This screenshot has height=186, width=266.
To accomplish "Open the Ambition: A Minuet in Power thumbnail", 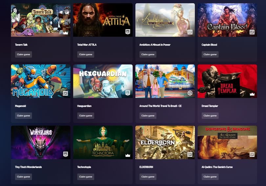I will click(x=165, y=20).
